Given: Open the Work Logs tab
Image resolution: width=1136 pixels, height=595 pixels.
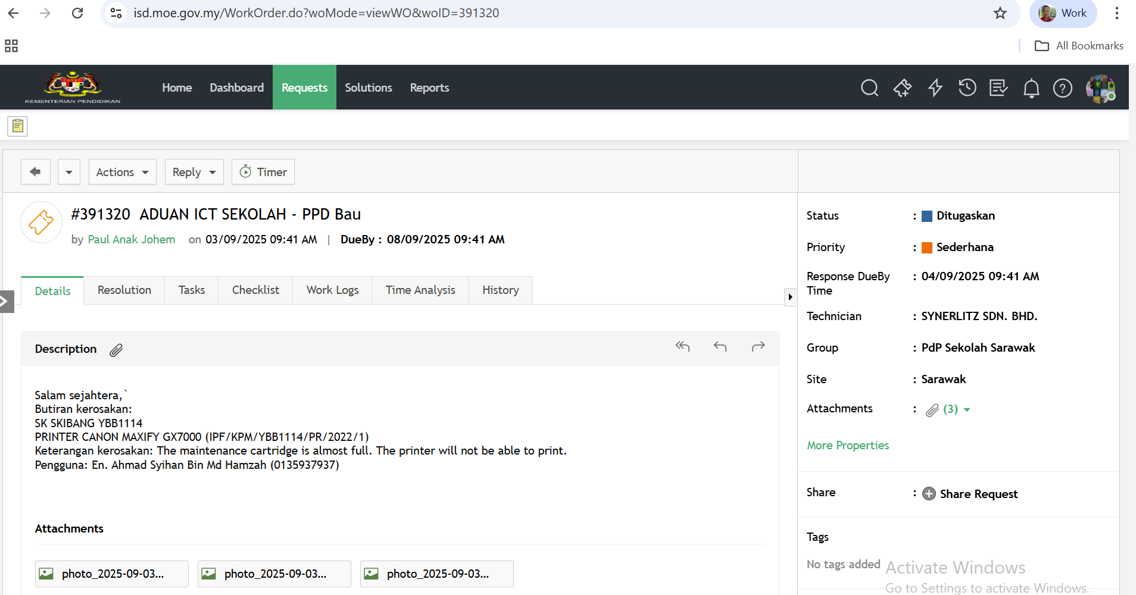Looking at the screenshot, I should pos(332,290).
